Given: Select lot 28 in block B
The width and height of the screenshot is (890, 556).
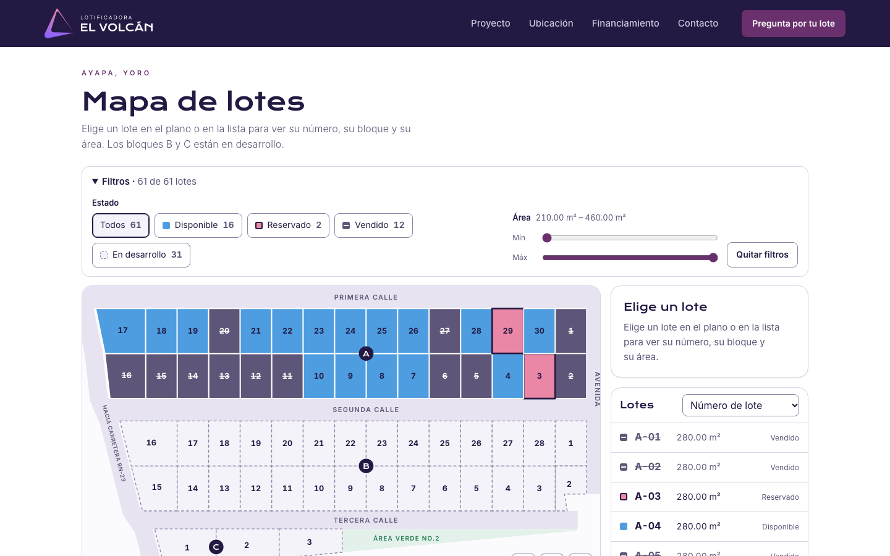Looking at the screenshot, I should pyautogui.click(x=539, y=443).
